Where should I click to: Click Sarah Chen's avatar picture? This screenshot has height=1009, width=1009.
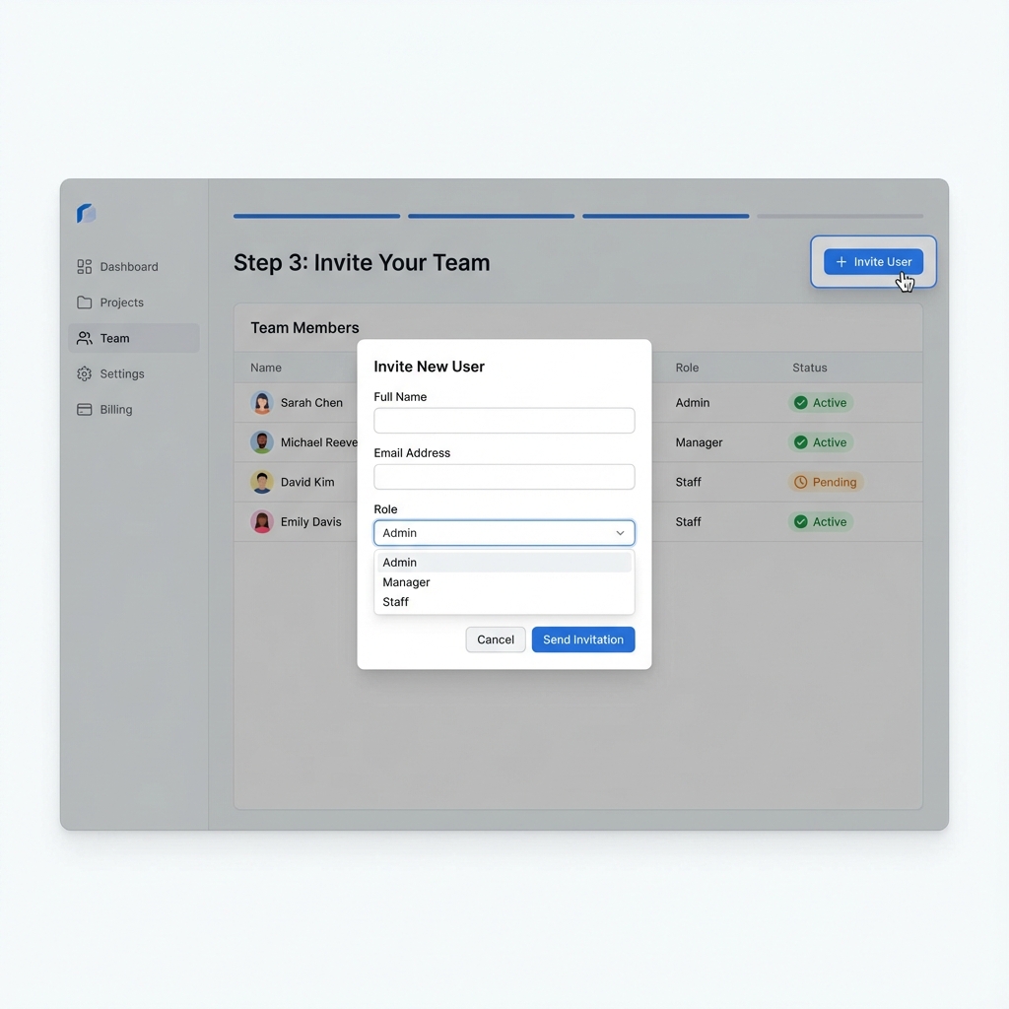[261, 402]
